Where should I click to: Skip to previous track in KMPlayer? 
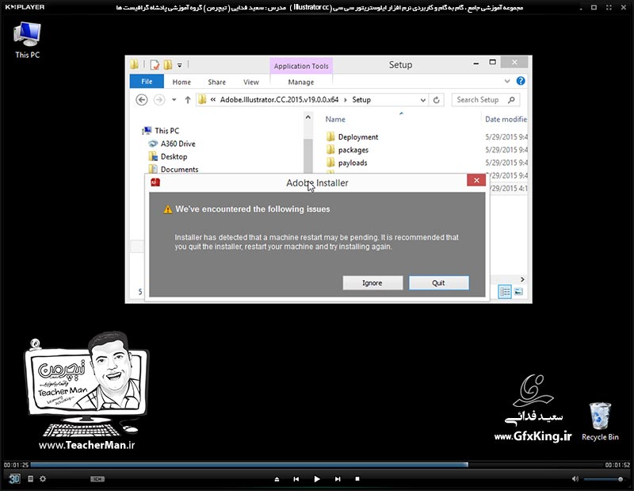[296, 479]
